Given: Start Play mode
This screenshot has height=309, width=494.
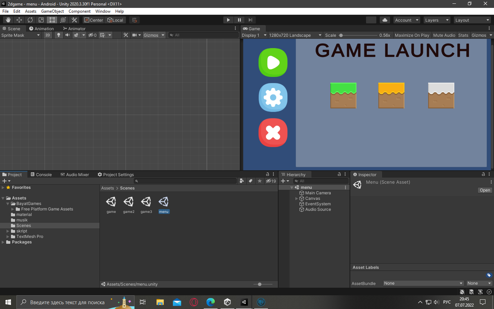Looking at the screenshot, I should tap(228, 20).
